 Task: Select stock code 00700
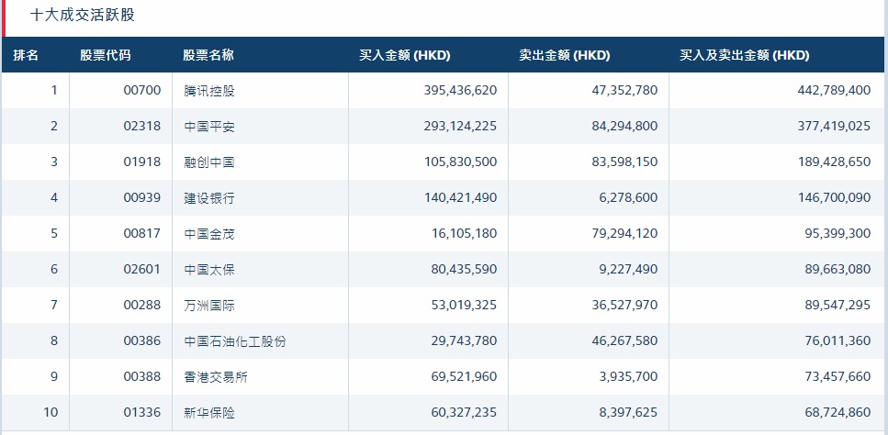pyautogui.click(x=142, y=90)
